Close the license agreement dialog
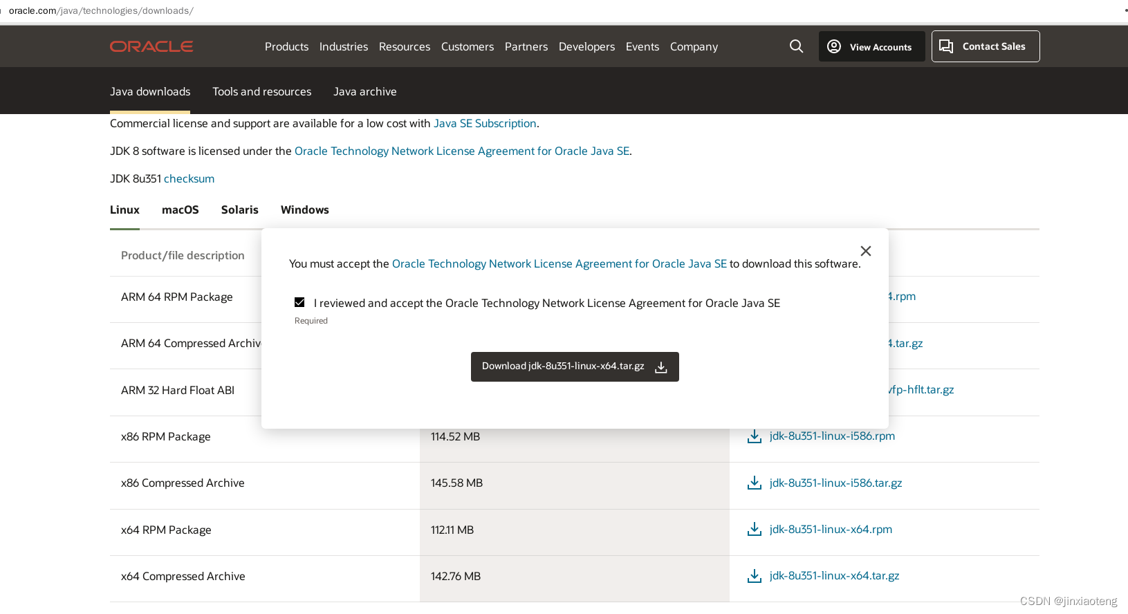Screen dimensions: 1128x614 coord(866,251)
